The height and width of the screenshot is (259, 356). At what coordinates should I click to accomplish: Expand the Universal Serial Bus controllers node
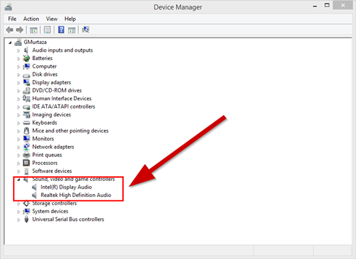(x=19, y=220)
